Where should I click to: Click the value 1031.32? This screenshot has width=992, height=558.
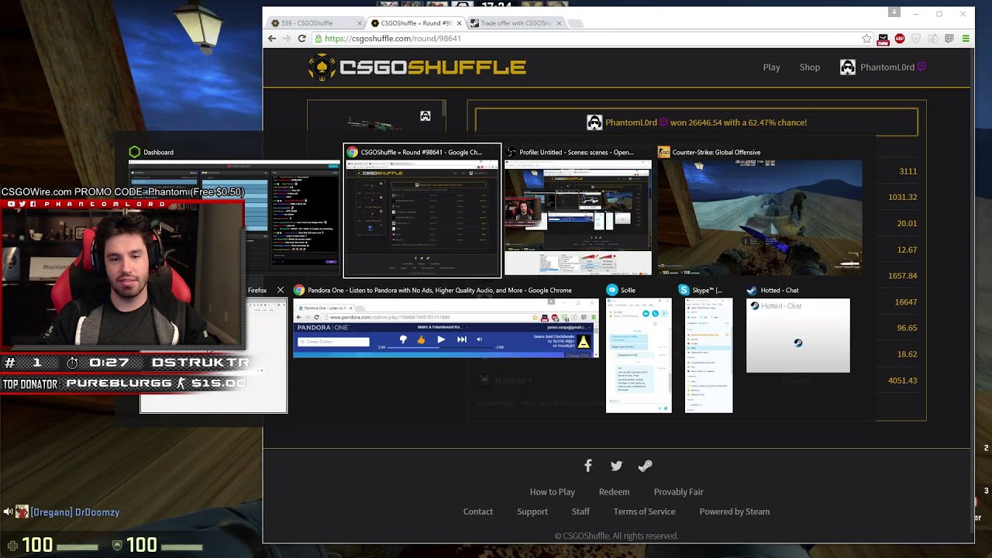[903, 197]
